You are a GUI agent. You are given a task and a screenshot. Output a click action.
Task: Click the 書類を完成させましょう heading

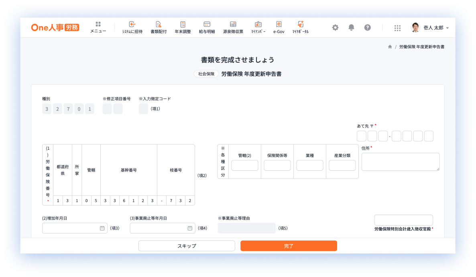238,60
